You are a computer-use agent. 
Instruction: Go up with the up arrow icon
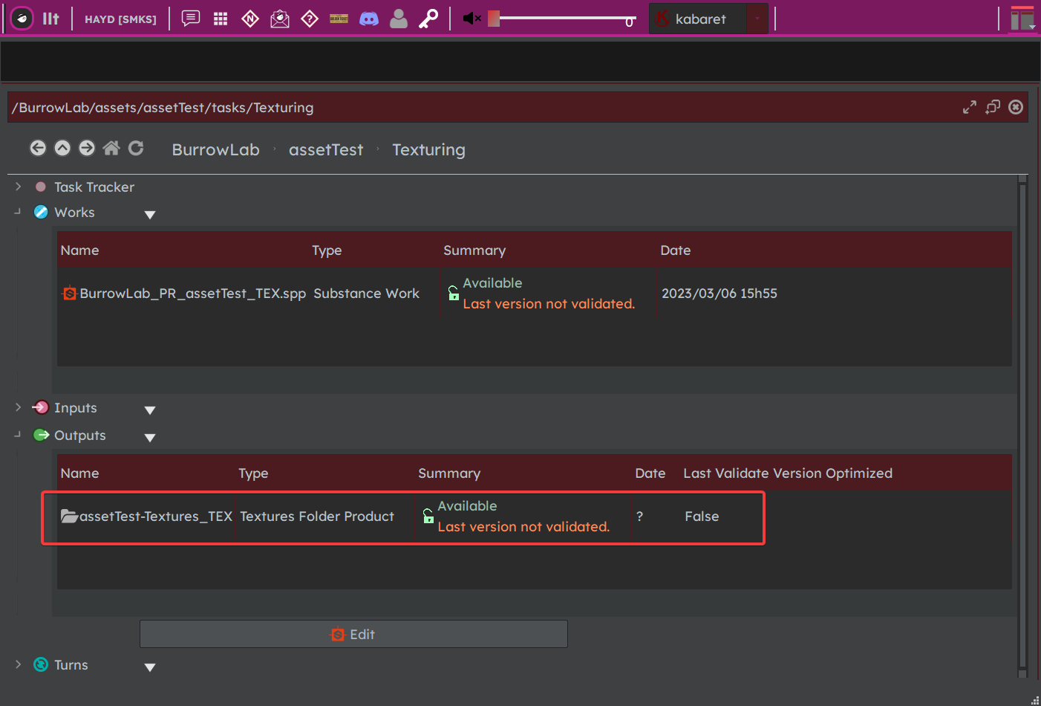[x=62, y=148]
